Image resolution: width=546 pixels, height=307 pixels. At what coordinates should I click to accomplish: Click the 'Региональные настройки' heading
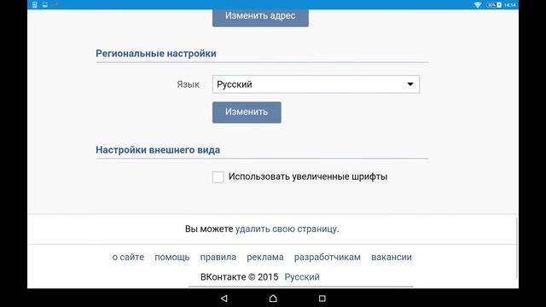coord(156,54)
